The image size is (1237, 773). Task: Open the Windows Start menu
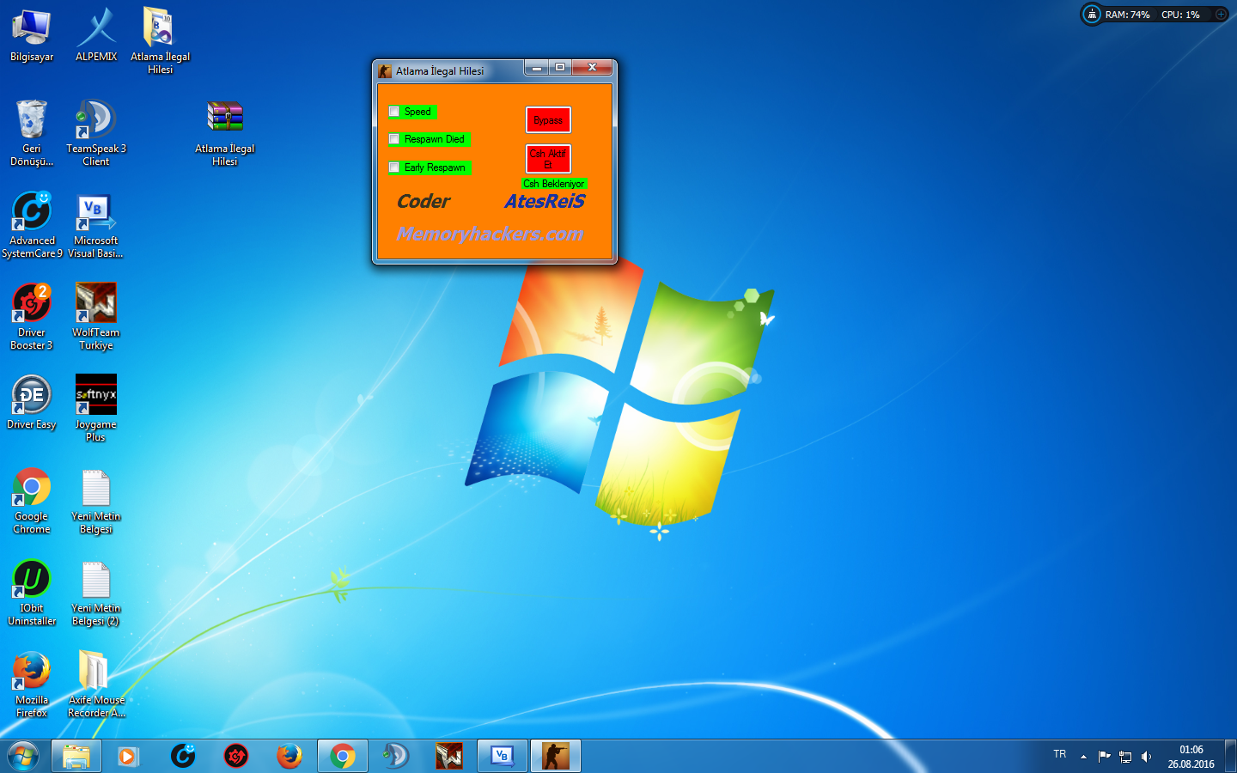[x=23, y=756]
